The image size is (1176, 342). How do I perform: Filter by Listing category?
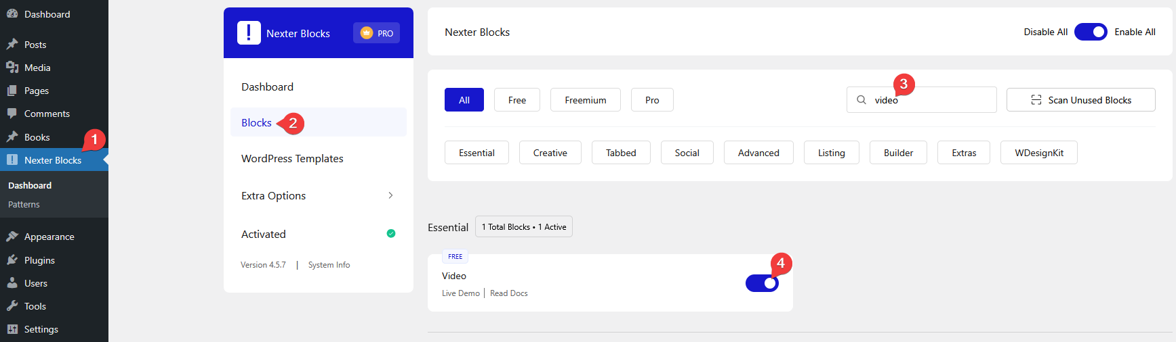832,153
